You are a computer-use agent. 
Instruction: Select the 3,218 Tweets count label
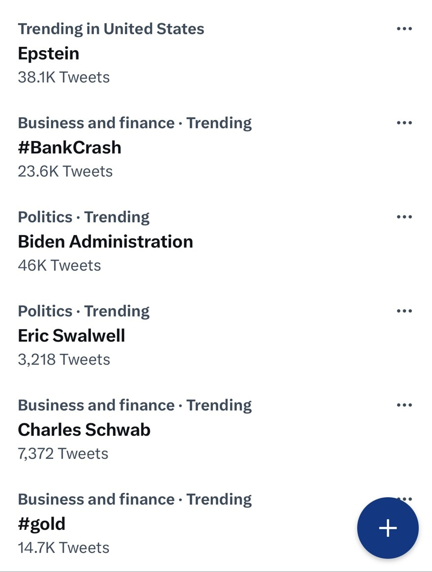64,360
